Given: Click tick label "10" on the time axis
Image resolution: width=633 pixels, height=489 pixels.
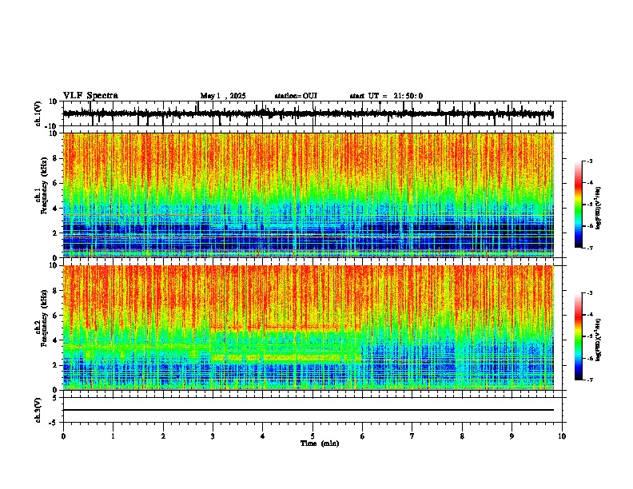Looking at the screenshot, I should pos(562,436).
